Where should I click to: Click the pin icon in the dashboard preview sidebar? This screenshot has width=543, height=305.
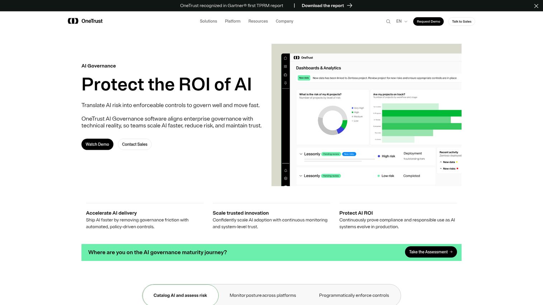point(285,83)
